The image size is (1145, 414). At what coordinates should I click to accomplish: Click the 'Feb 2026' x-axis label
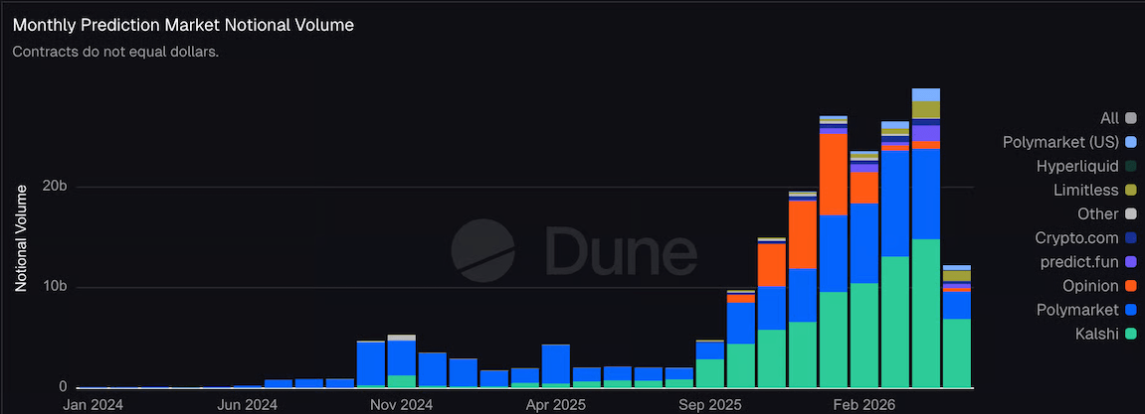(864, 404)
